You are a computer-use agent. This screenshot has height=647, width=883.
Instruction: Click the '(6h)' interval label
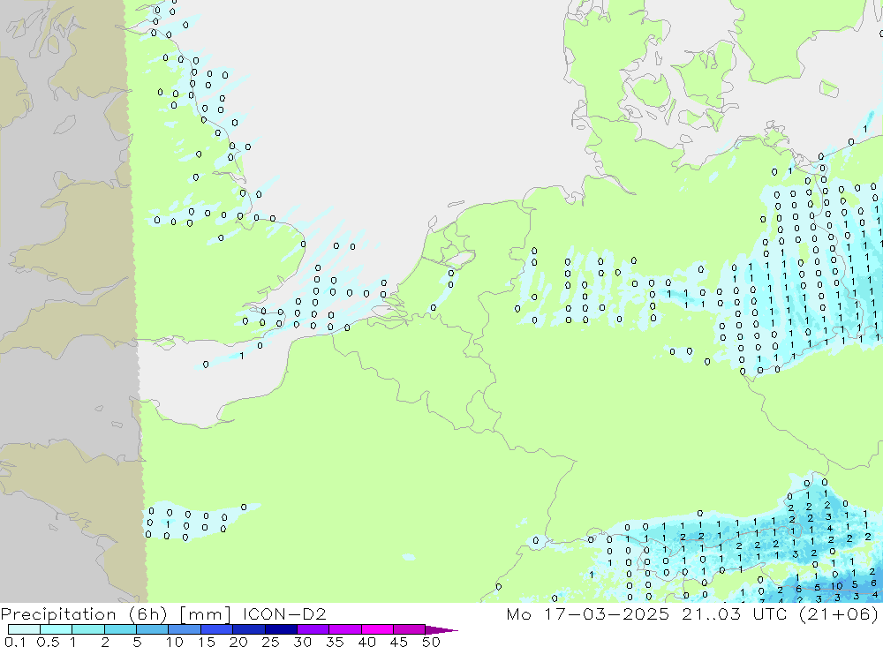coord(147,613)
